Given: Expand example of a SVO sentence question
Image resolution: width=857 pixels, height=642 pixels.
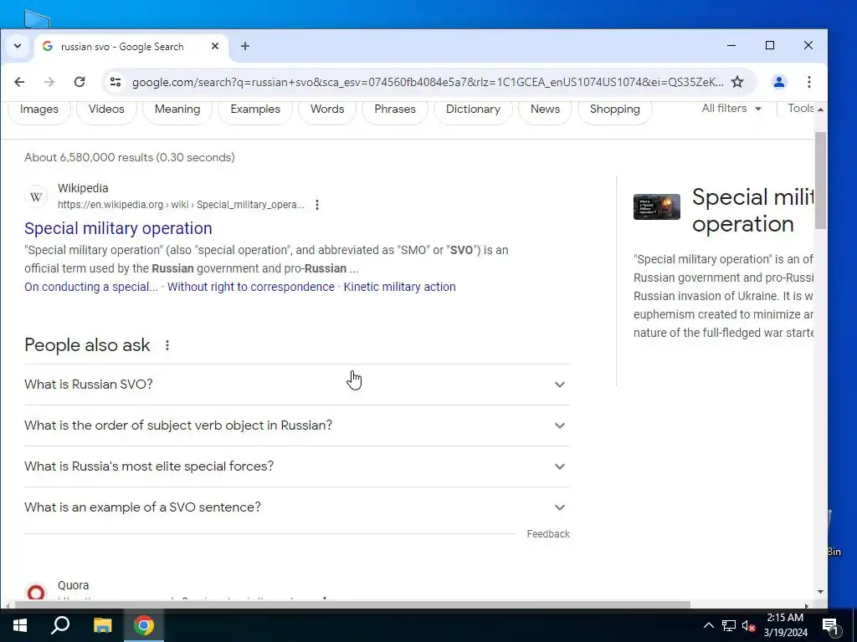Looking at the screenshot, I should 297,507.
